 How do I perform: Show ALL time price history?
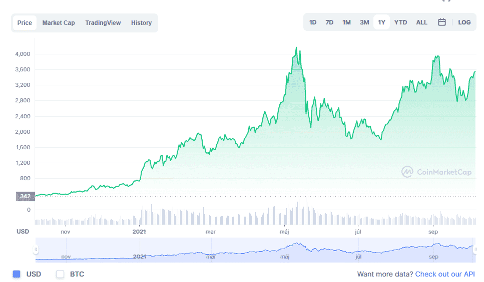tap(421, 22)
